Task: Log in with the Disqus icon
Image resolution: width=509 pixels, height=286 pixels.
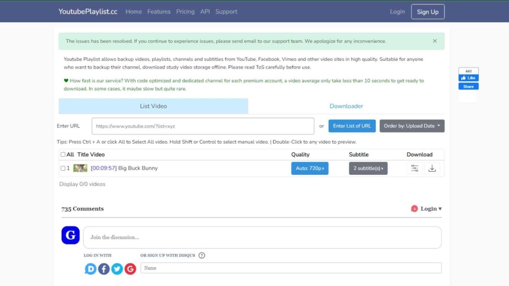Action: (x=90, y=269)
